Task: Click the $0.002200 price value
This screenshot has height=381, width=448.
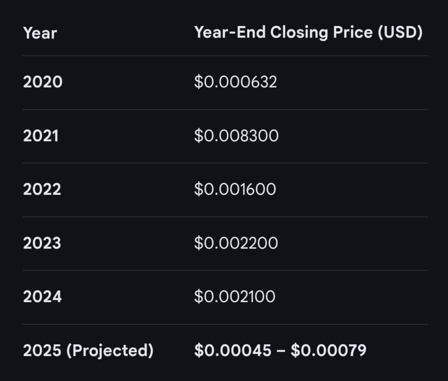Action: [236, 243]
